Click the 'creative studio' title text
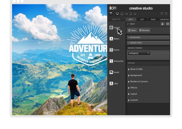The height and width of the screenshot is (129, 182). pos(141,8)
